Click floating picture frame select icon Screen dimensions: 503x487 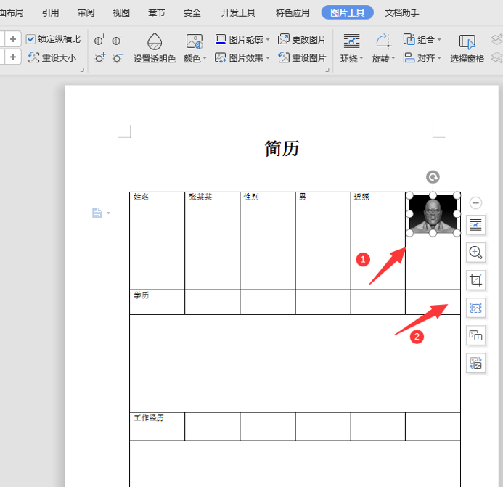click(x=475, y=308)
